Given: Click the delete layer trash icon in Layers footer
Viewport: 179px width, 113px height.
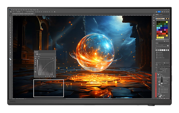Looking at the screenshot, I should (168, 98).
